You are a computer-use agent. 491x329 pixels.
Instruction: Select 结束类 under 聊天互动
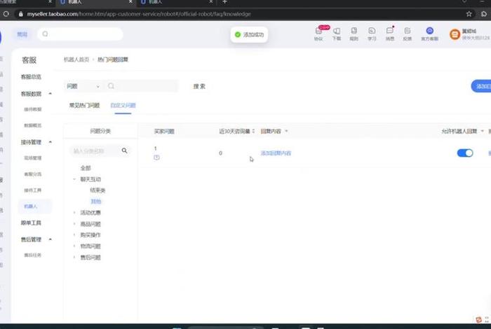(97, 190)
